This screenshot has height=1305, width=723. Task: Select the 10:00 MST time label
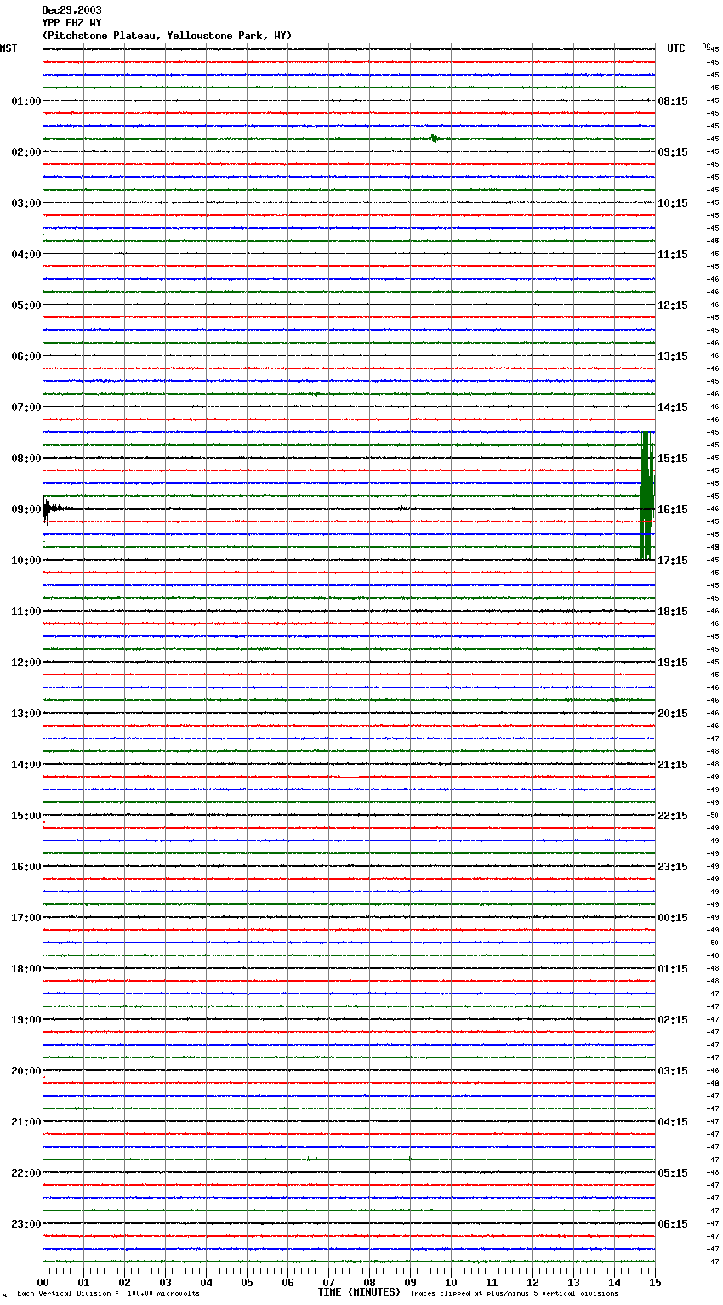(x=26, y=561)
